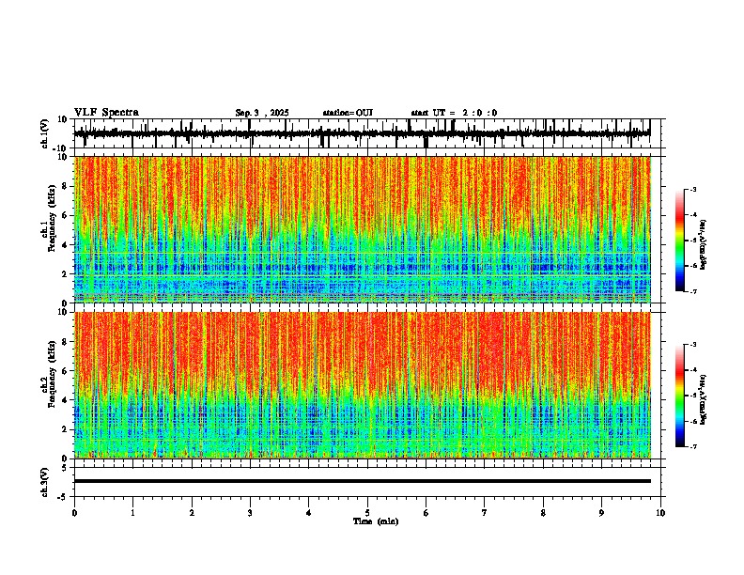Click the ch.1 color bar log(PSD) unit label
The height and width of the screenshot is (575, 744).
pos(704,244)
